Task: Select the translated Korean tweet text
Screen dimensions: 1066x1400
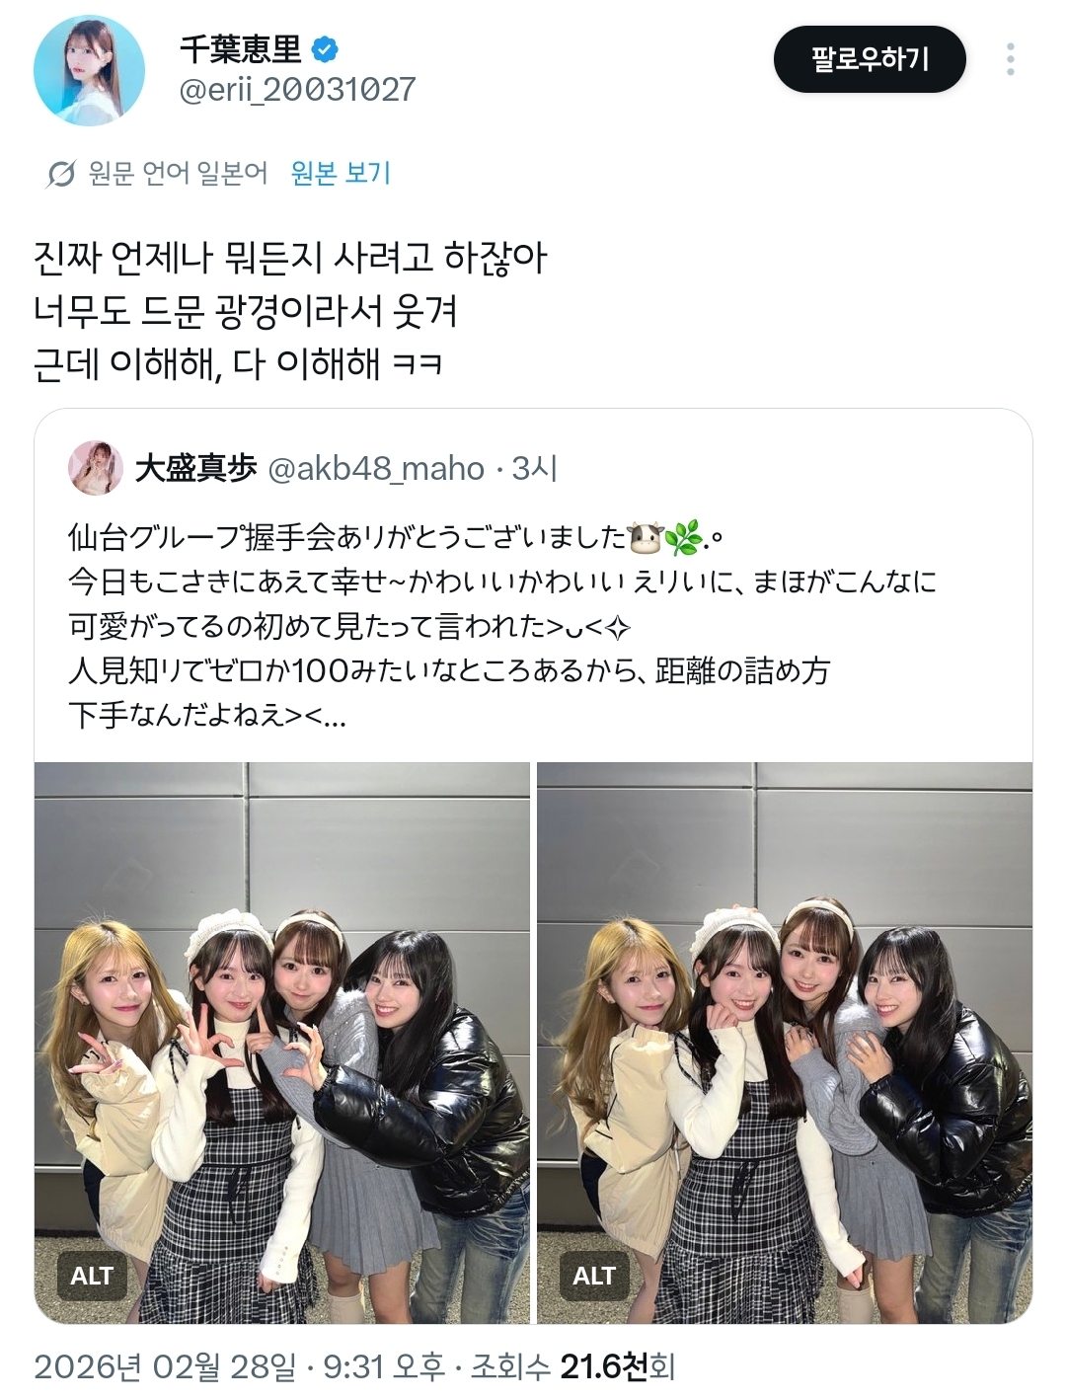Action: coord(290,312)
